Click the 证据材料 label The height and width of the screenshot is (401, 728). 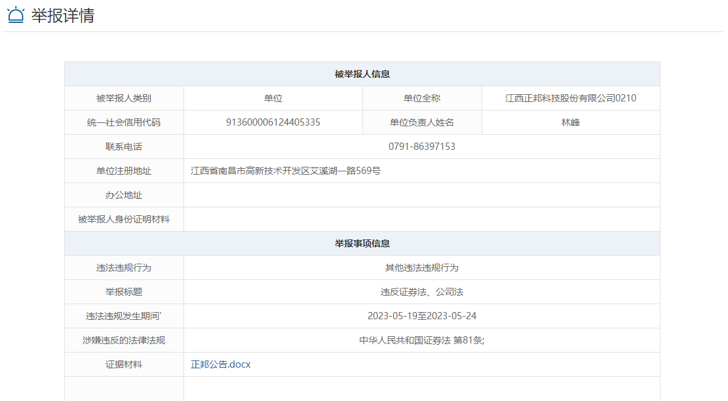click(123, 364)
